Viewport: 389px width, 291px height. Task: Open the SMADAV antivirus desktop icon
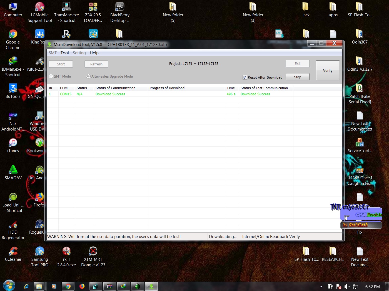point(13,173)
